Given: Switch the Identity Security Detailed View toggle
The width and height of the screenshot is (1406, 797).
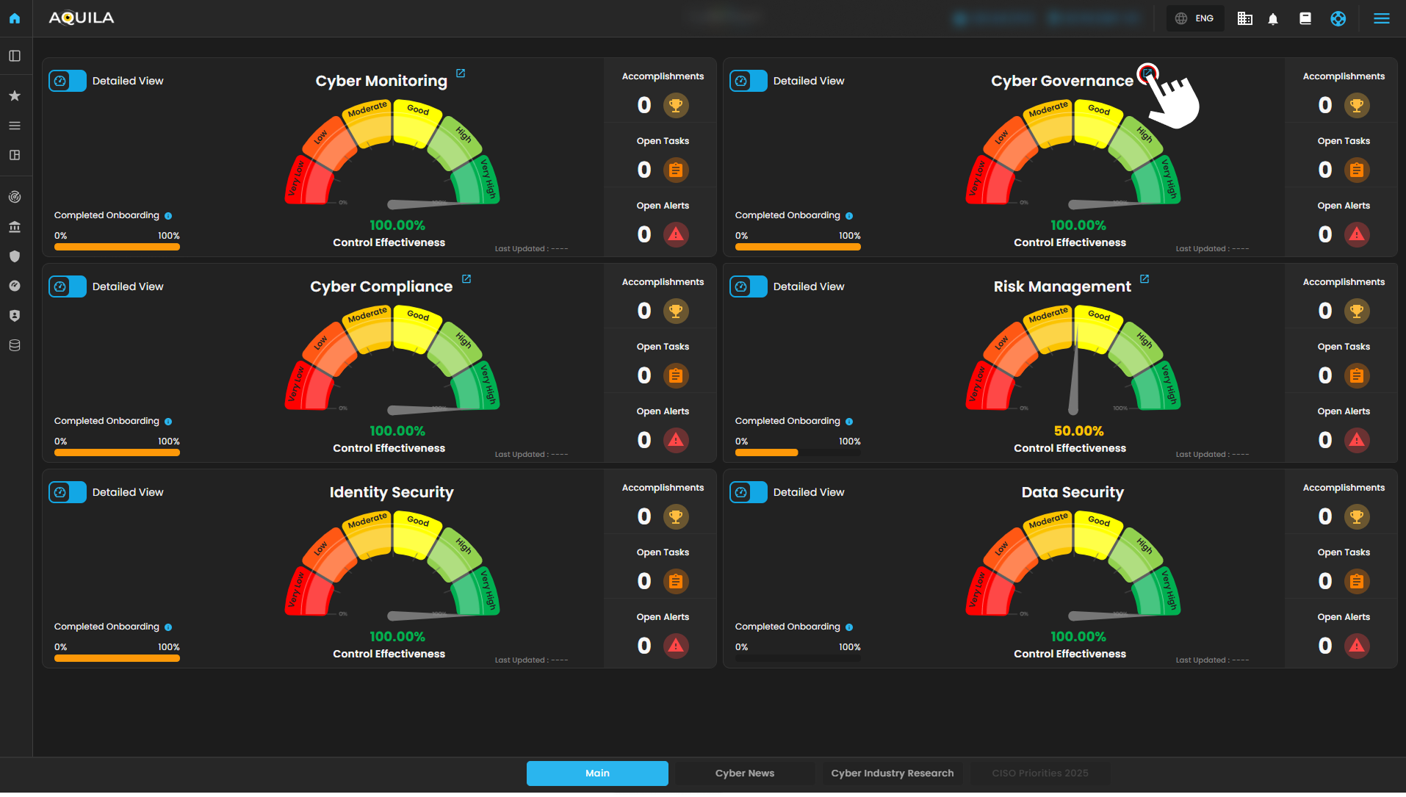Looking at the screenshot, I should (x=68, y=492).
